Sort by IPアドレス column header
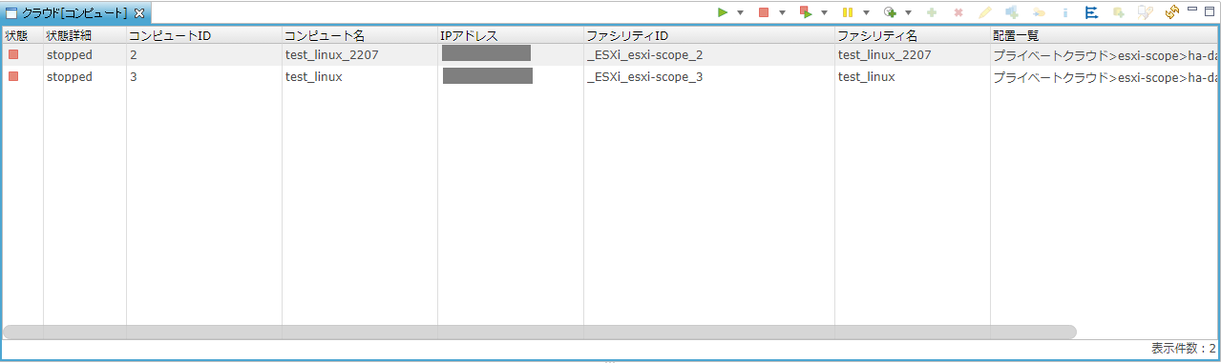 pyautogui.click(x=511, y=35)
